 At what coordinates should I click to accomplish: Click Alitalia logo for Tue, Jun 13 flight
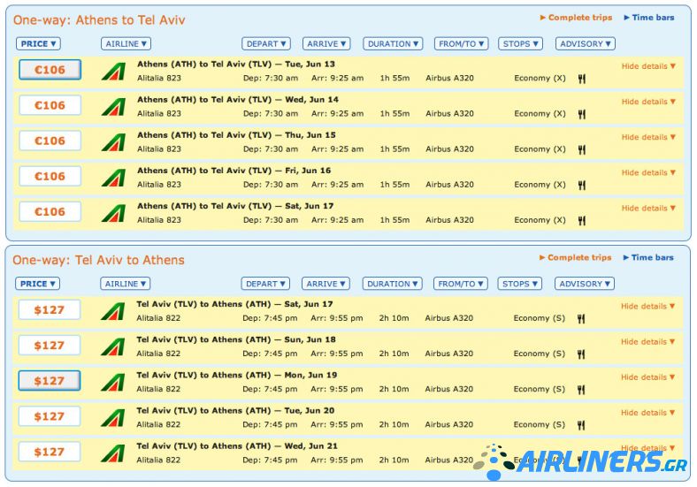pyautogui.click(x=113, y=72)
